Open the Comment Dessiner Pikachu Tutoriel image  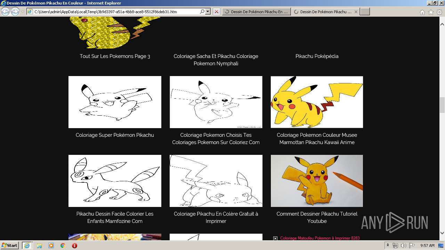(x=317, y=181)
